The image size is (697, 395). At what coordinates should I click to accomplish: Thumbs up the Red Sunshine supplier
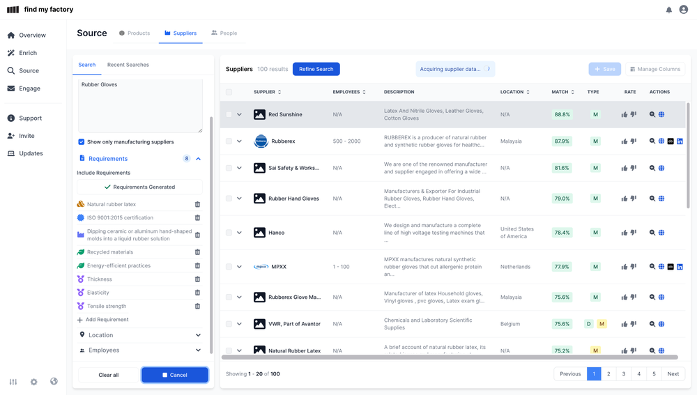(624, 115)
